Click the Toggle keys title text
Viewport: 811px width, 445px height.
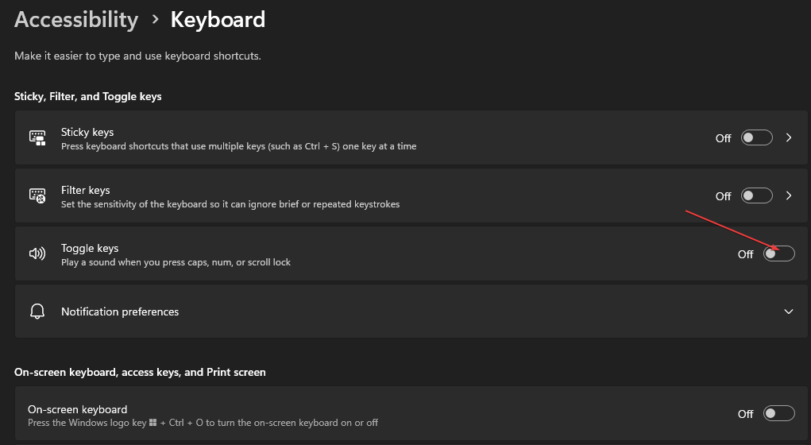point(90,248)
